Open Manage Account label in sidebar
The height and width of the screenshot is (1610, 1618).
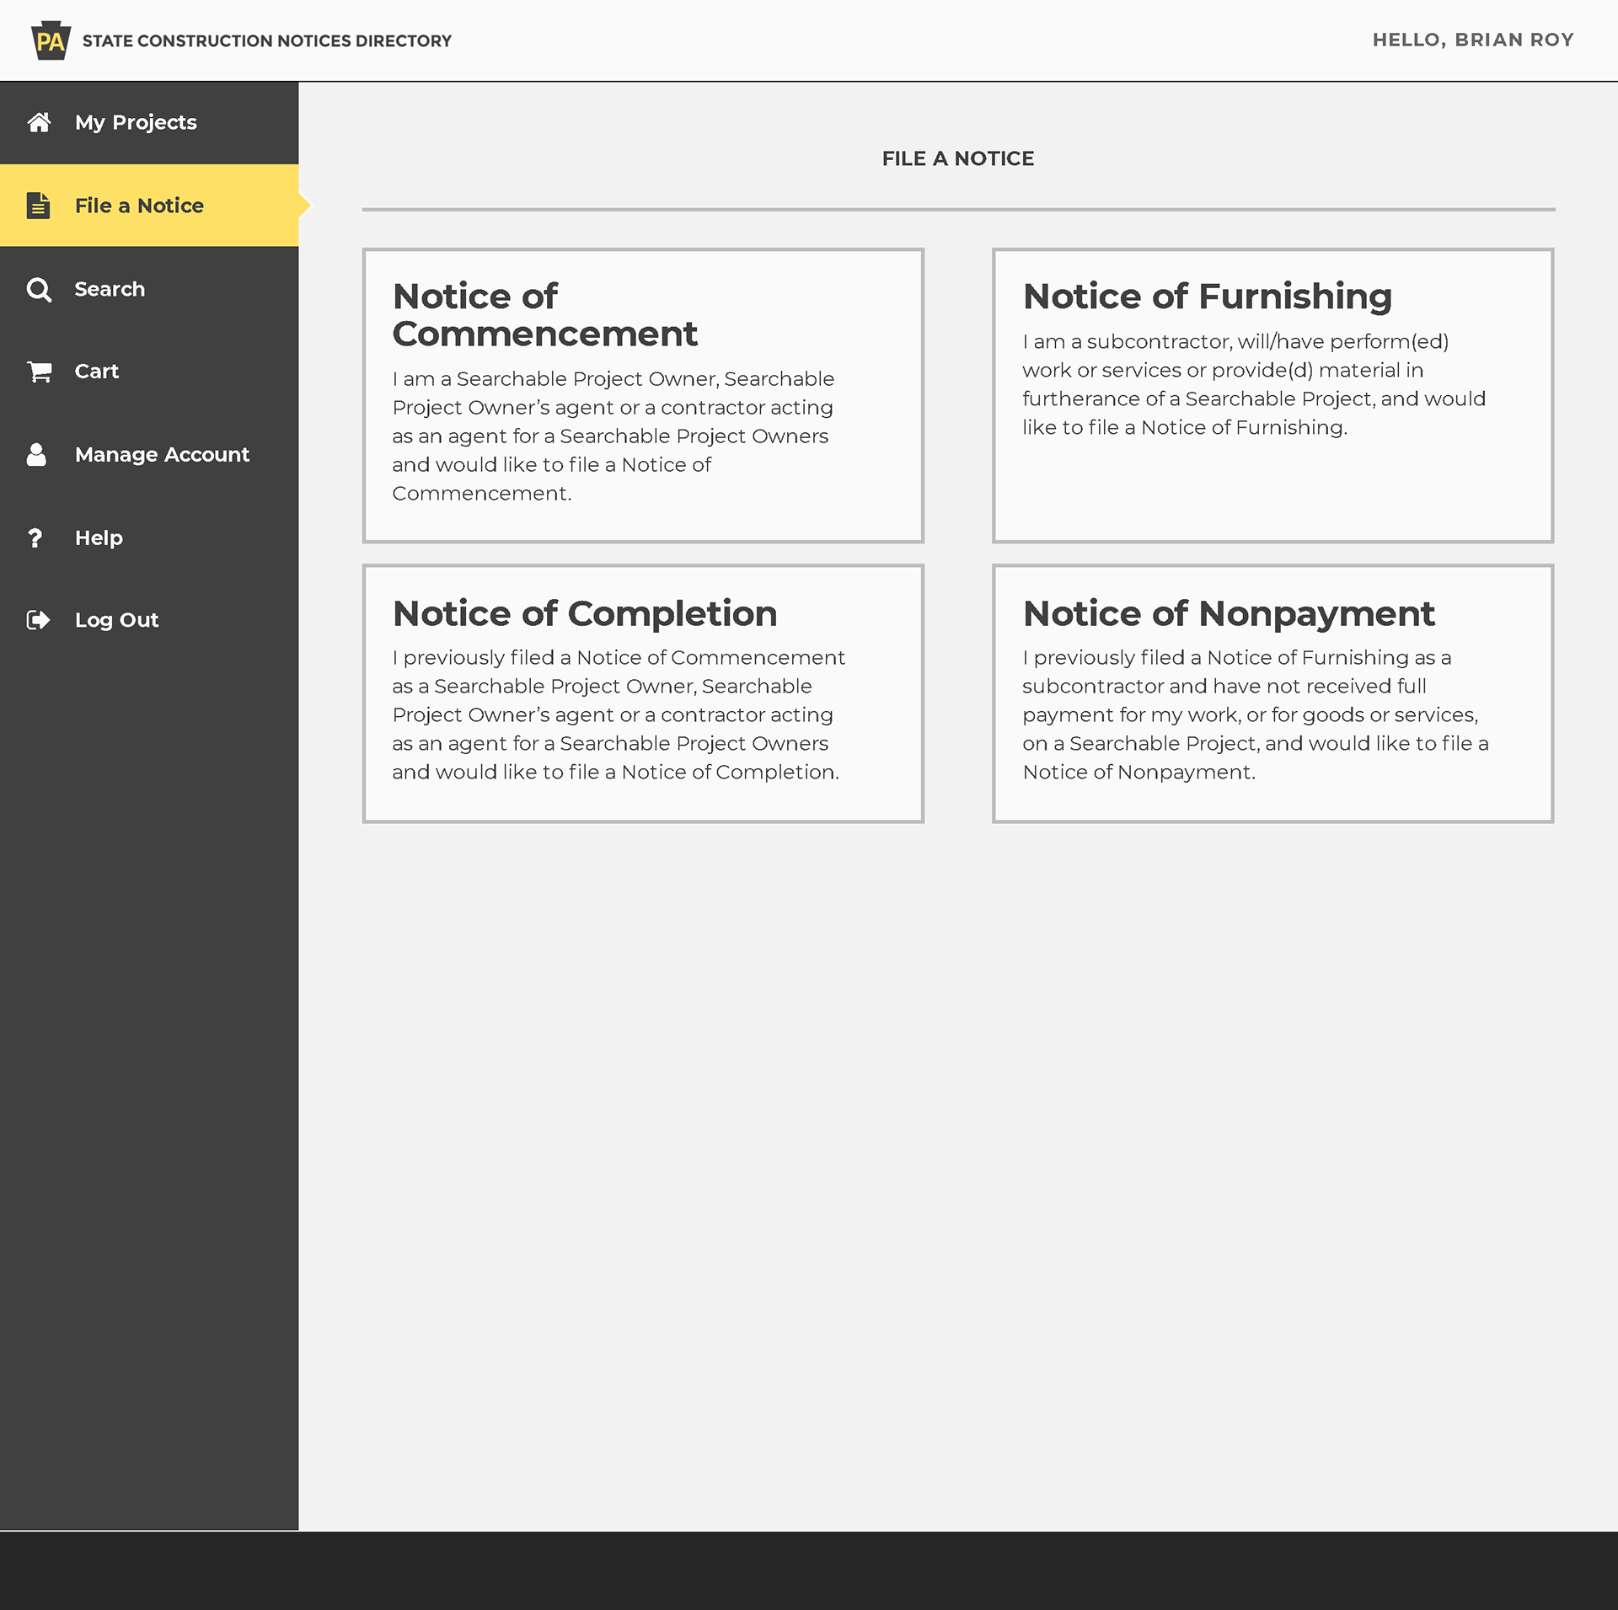coord(162,455)
